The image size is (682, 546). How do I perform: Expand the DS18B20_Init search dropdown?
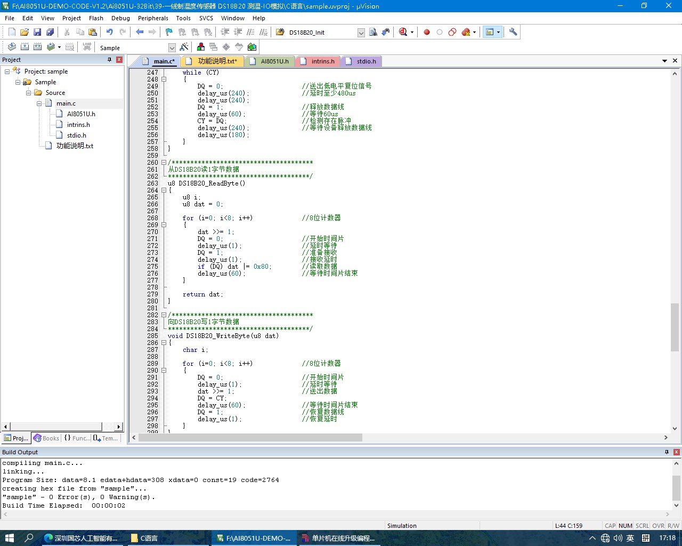[361, 33]
